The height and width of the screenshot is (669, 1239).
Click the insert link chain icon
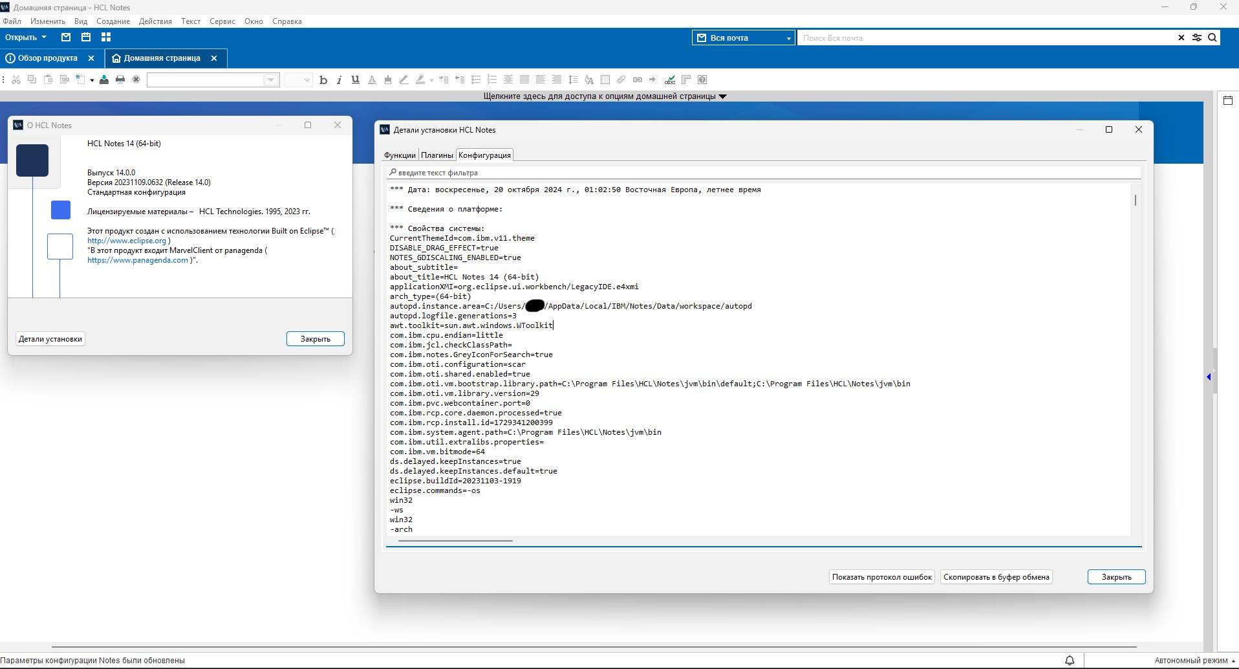[638, 80]
